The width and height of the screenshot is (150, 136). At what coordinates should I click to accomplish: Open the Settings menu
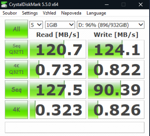(30, 13)
